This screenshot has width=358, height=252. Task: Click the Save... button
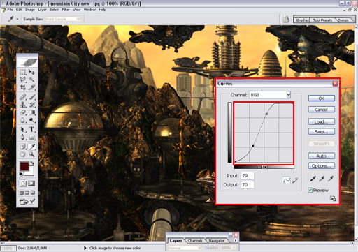coord(322,131)
